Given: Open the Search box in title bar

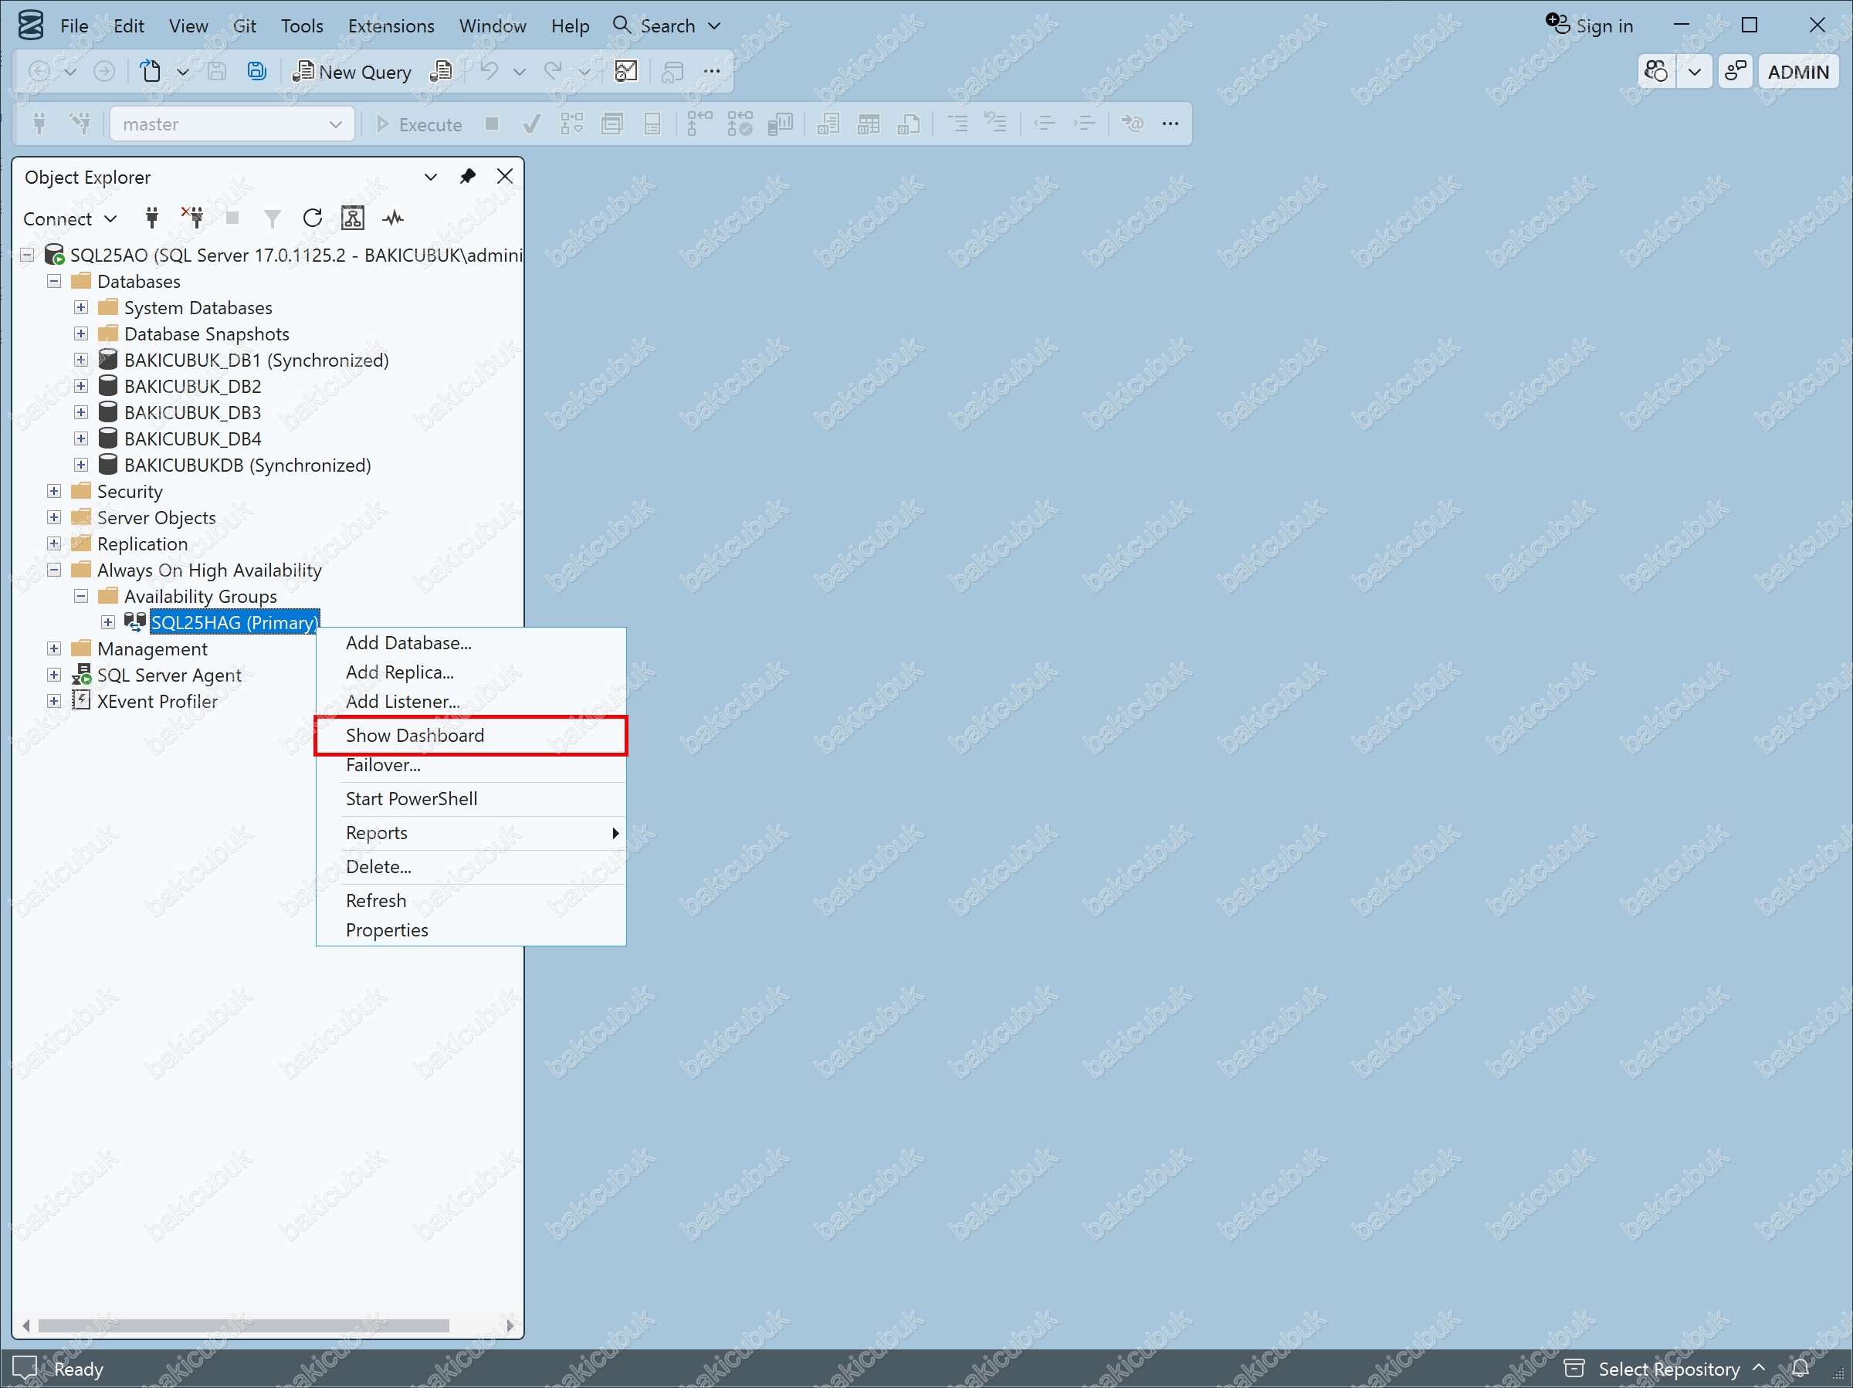Looking at the screenshot, I should pos(667,26).
